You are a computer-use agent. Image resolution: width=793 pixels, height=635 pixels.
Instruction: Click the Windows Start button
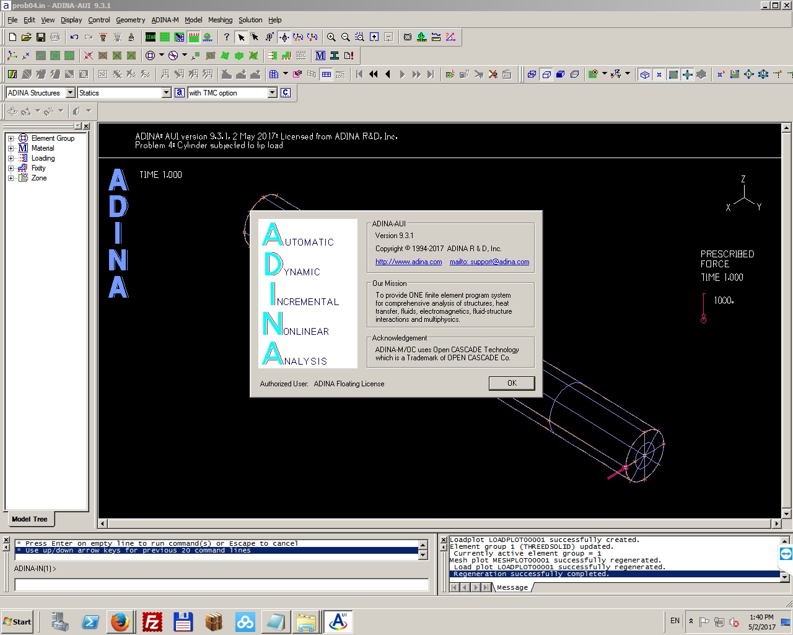coord(17,621)
